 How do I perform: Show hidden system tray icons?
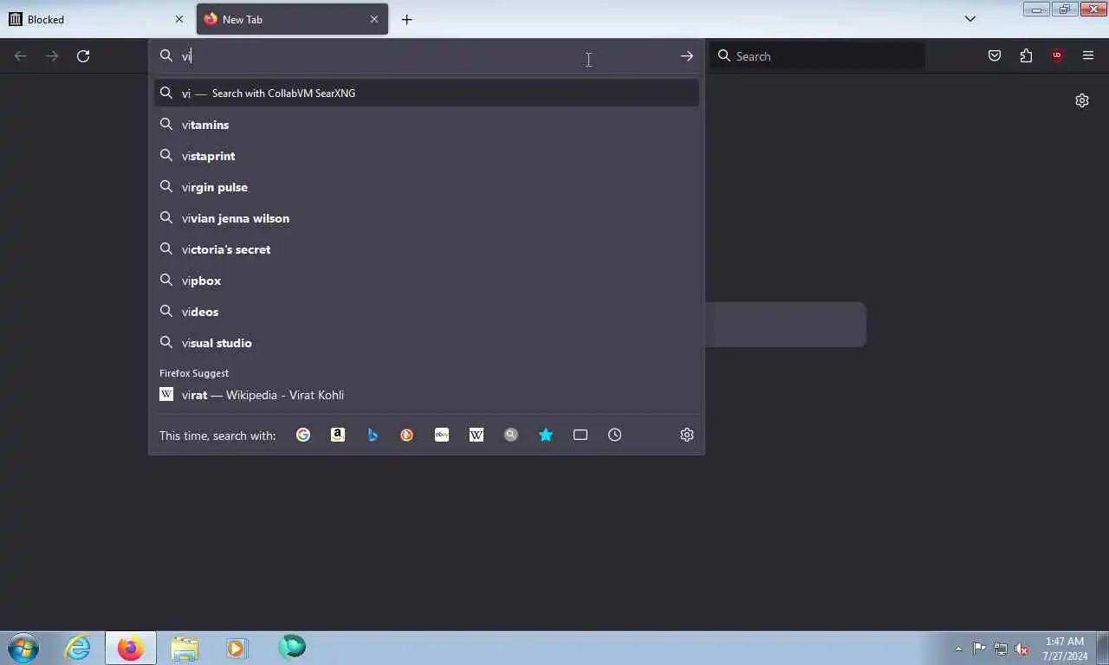pyautogui.click(x=958, y=649)
